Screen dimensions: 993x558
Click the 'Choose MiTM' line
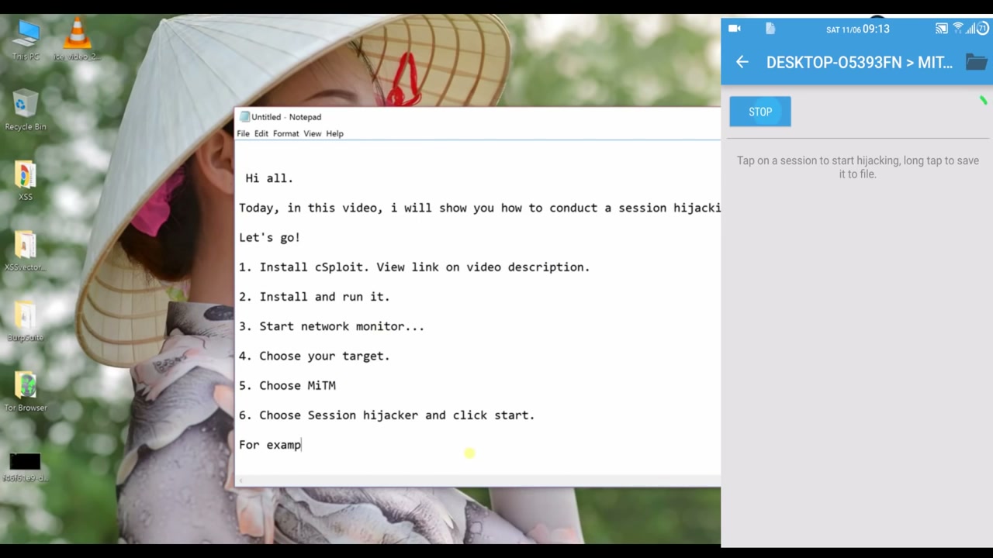(287, 385)
